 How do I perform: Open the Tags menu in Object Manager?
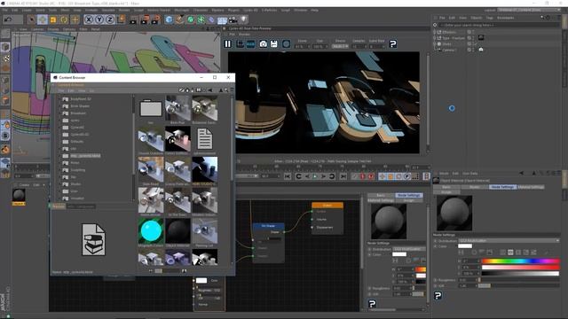490,18
